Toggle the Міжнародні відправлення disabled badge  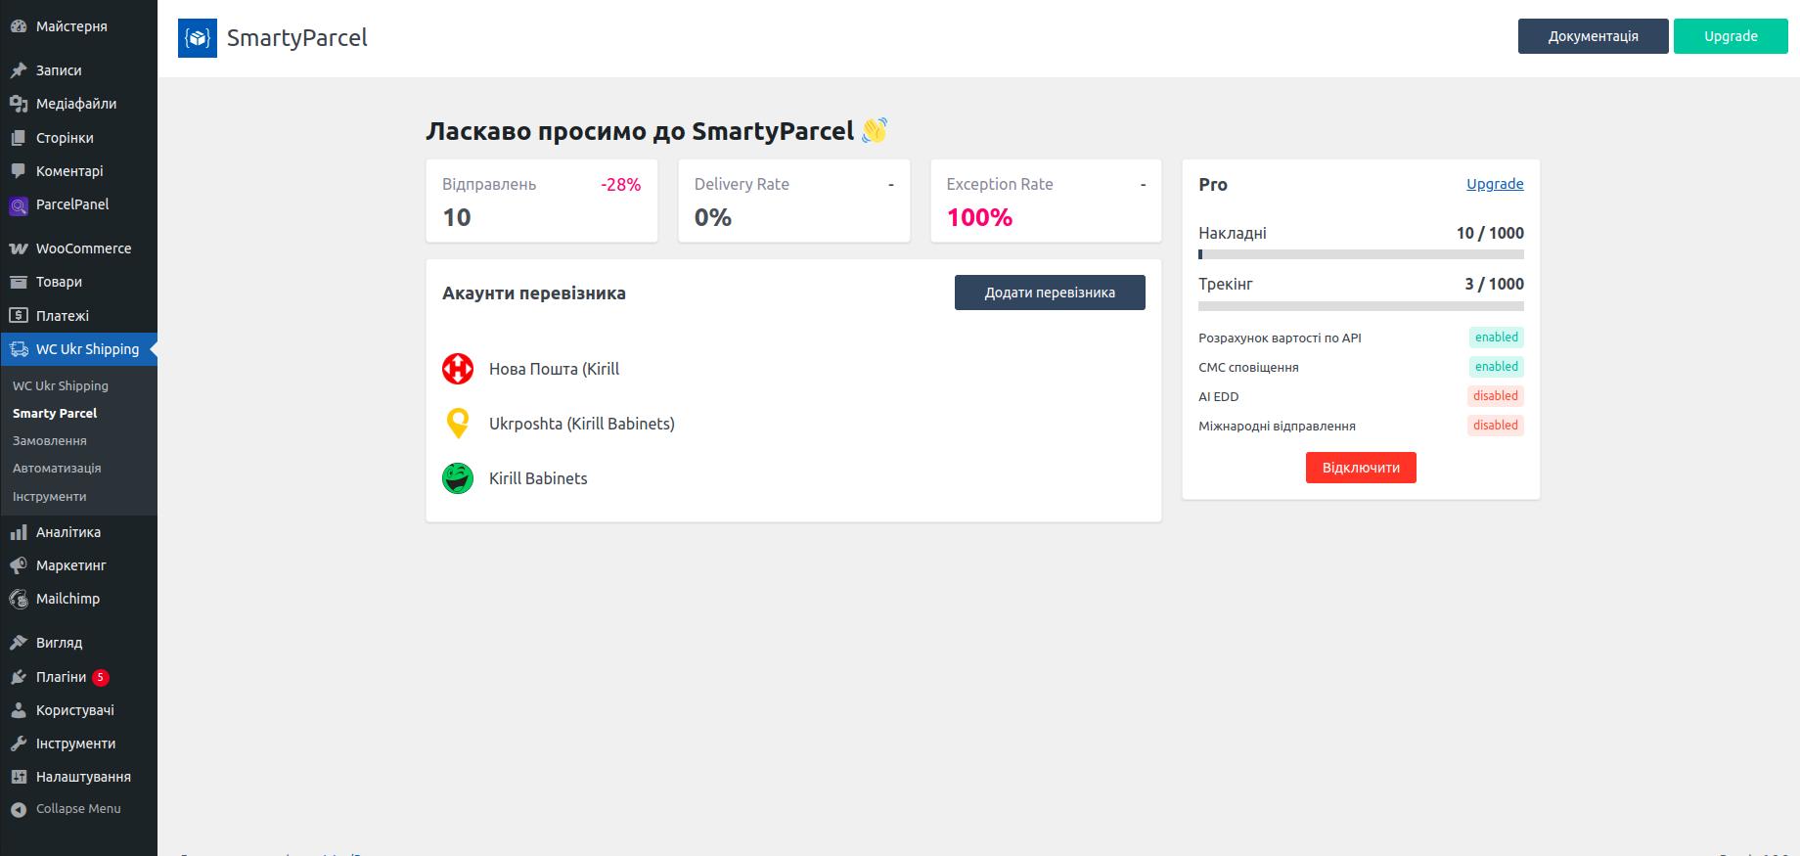click(x=1495, y=426)
